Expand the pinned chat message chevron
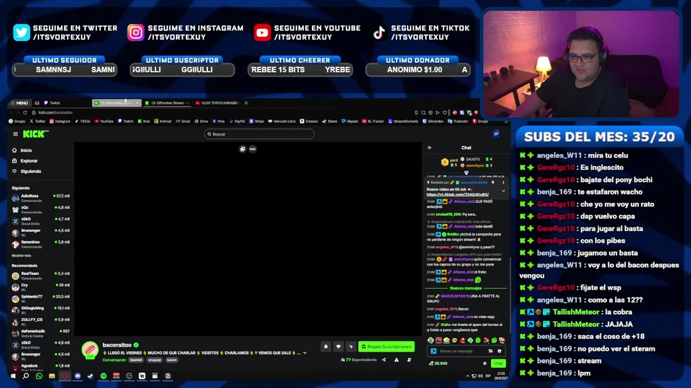Screen dimensions: 691x388 (503, 191)
